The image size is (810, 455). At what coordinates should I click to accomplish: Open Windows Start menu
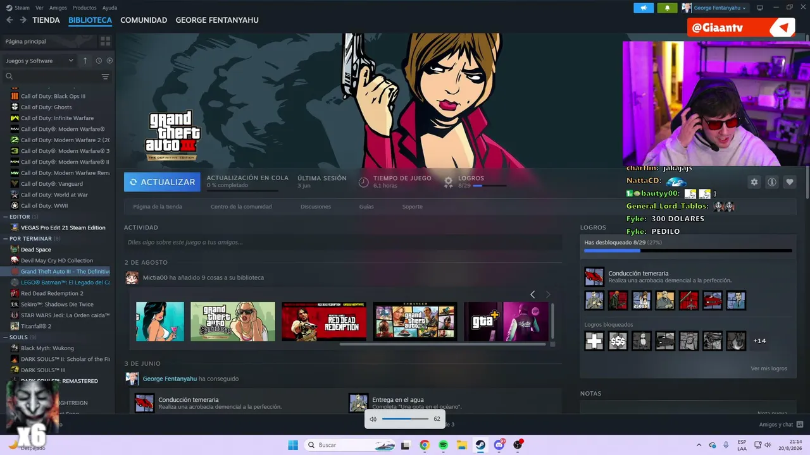click(293, 445)
